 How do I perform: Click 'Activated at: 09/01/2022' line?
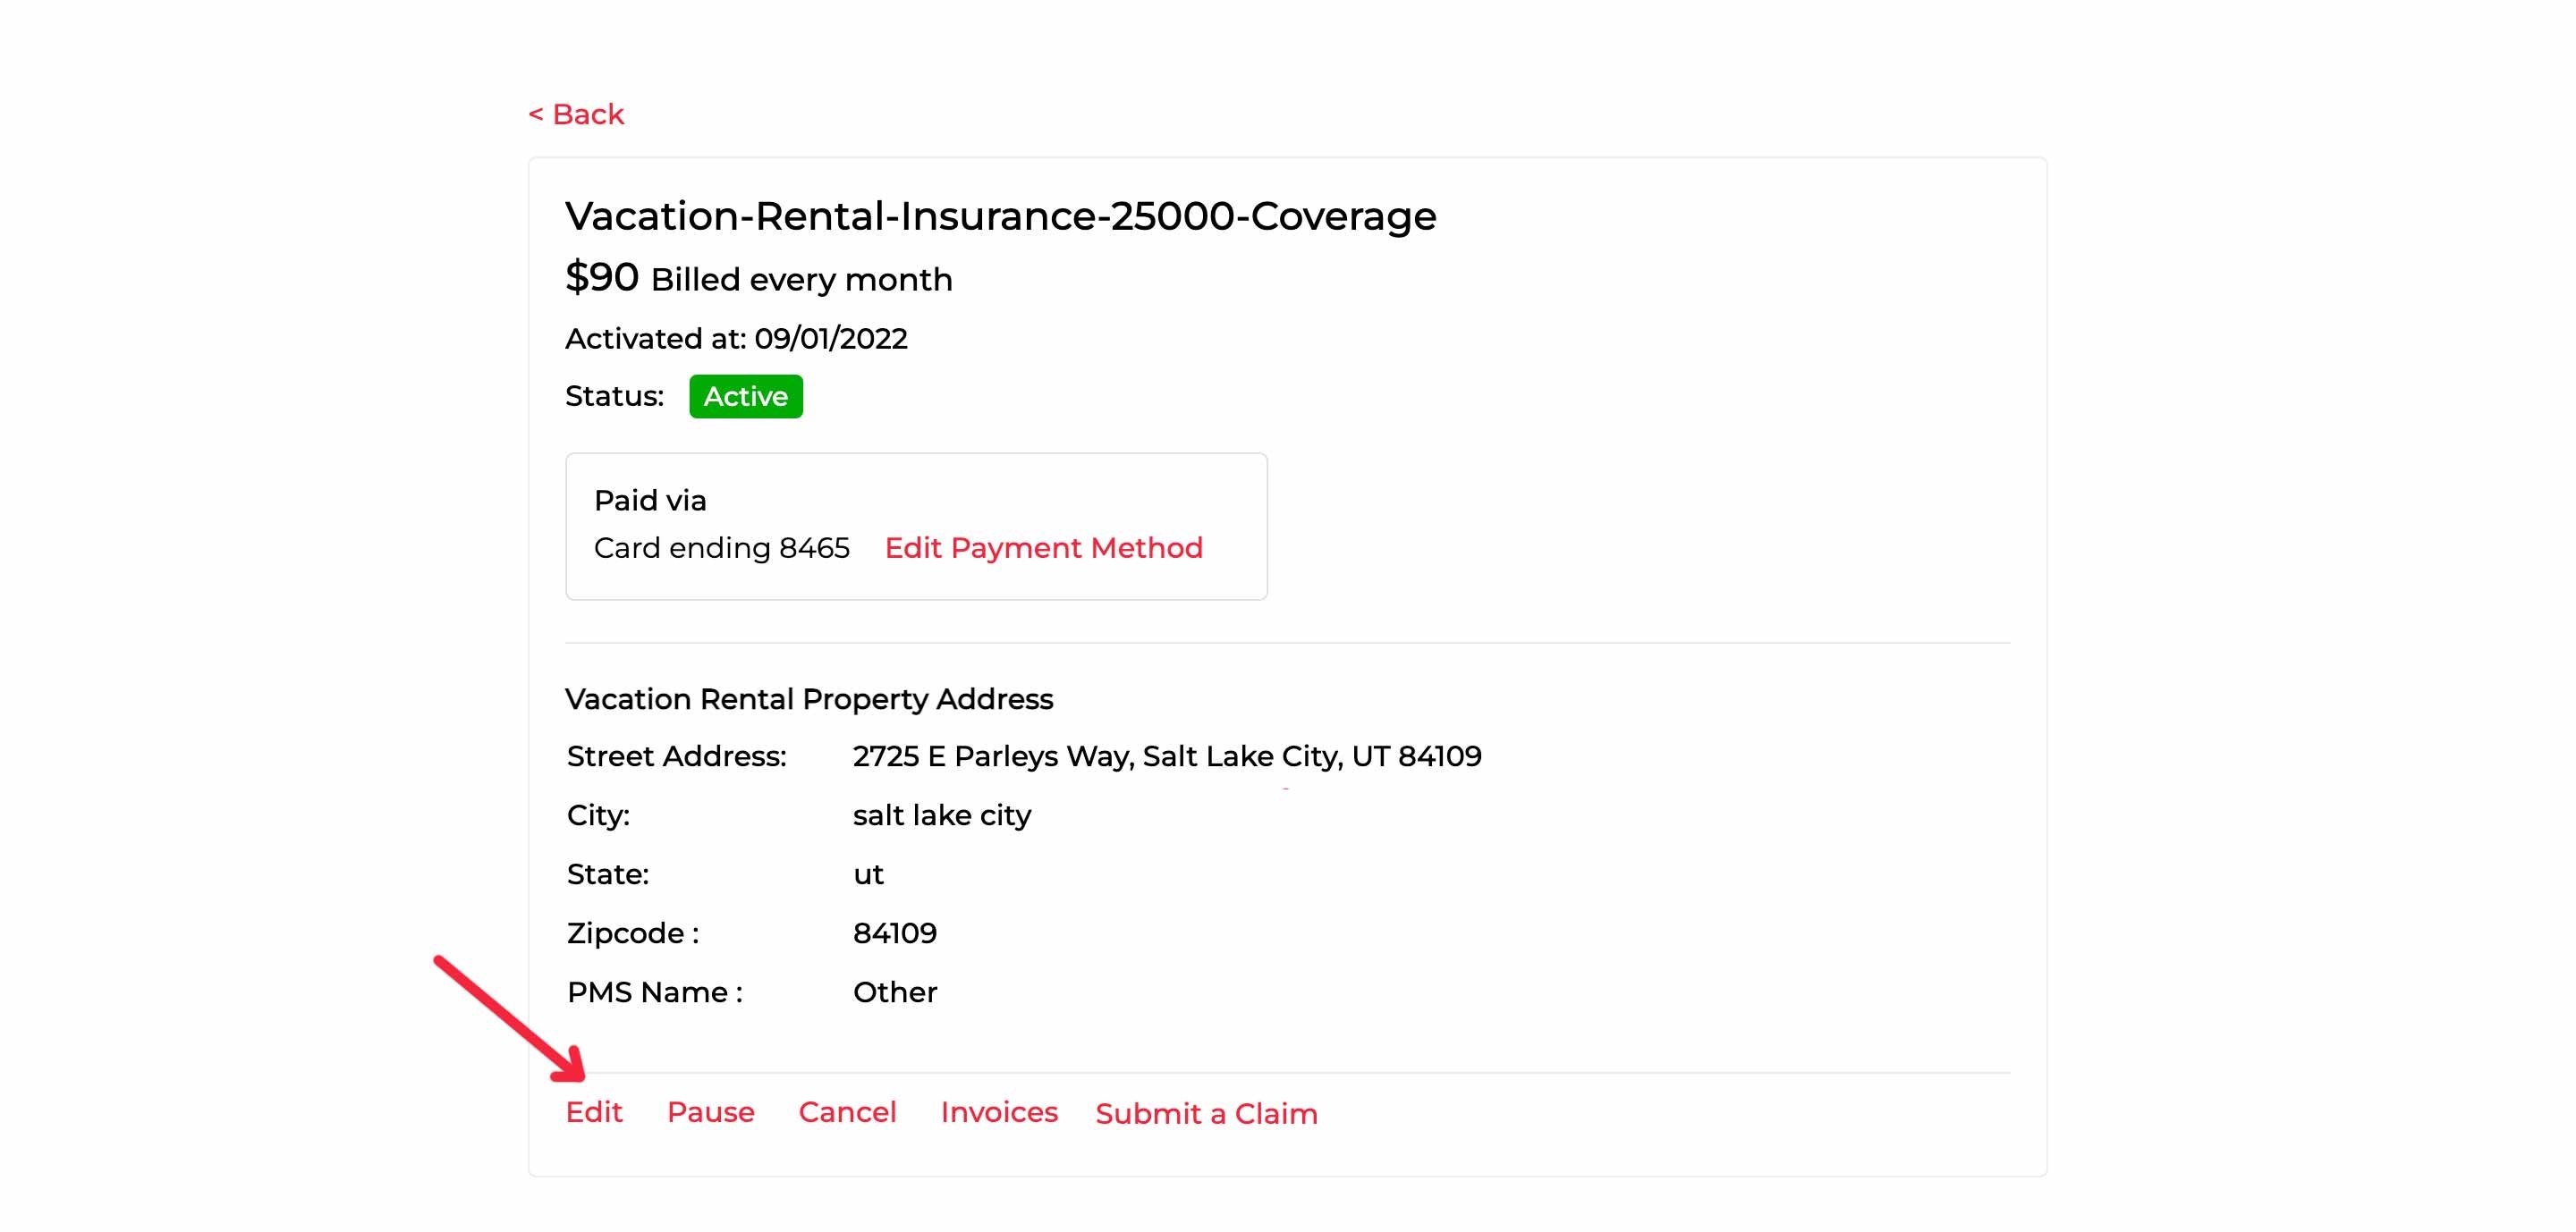736,339
